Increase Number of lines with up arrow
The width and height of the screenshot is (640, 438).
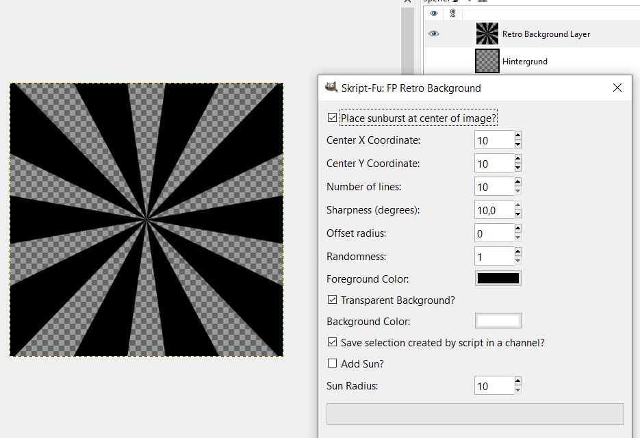point(517,182)
